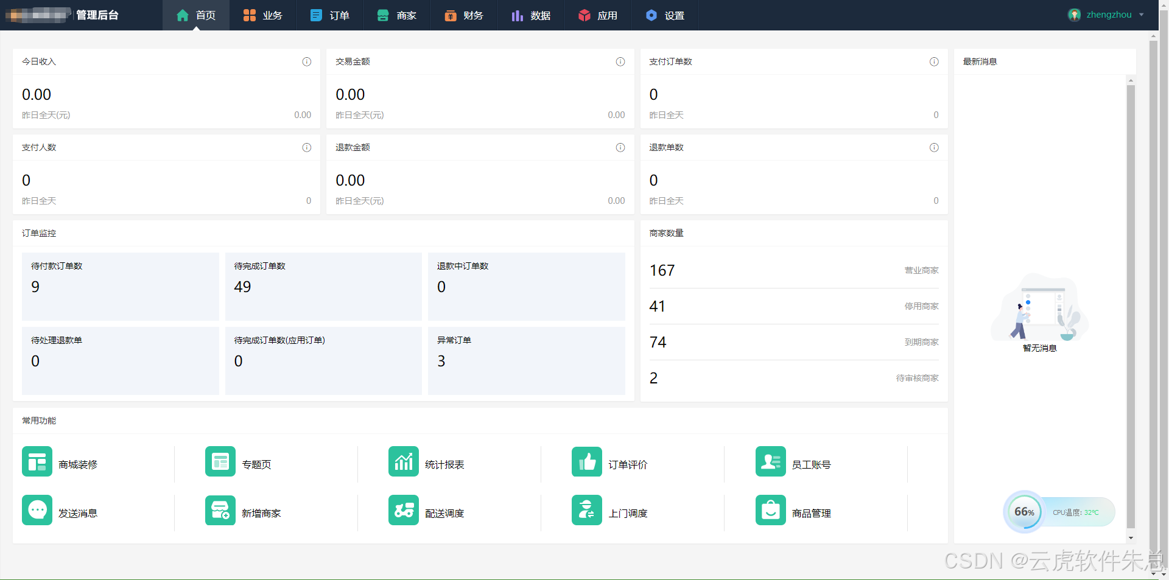This screenshot has width=1169, height=580.
Task: Switch to the 财务 navigation tab
Action: tap(463, 15)
